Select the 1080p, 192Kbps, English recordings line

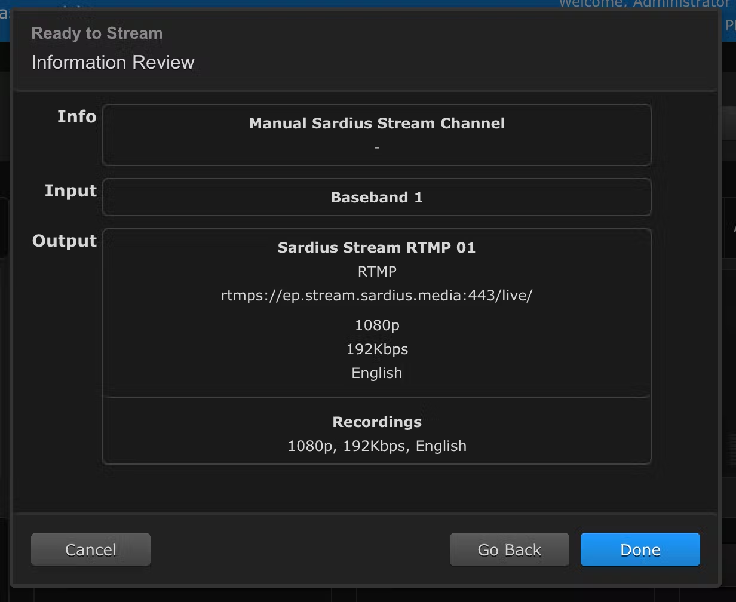click(377, 446)
